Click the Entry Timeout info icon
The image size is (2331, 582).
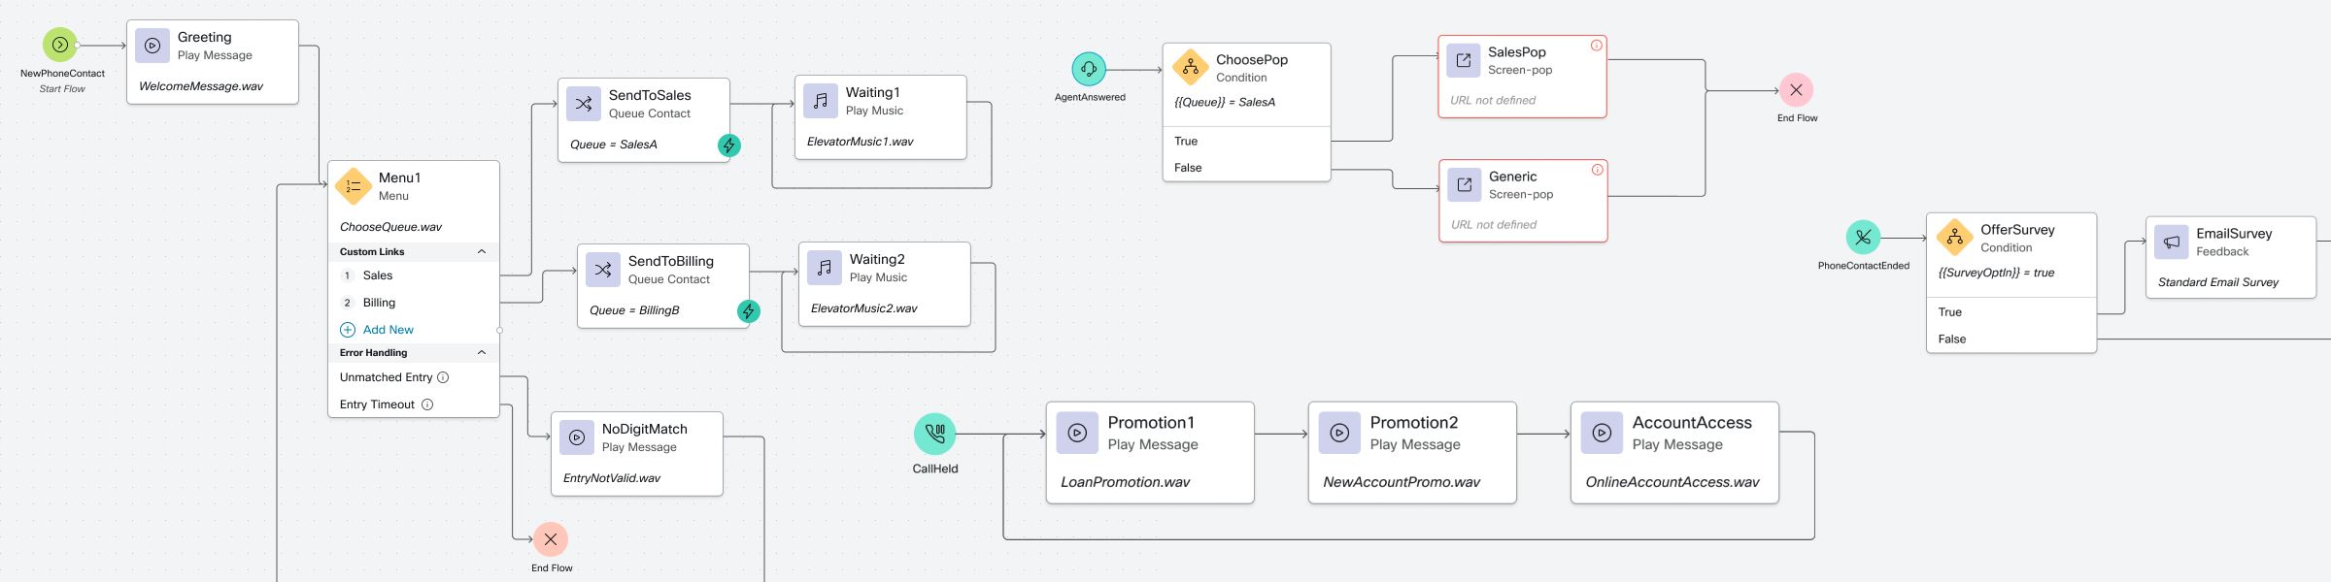pos(427,404)
